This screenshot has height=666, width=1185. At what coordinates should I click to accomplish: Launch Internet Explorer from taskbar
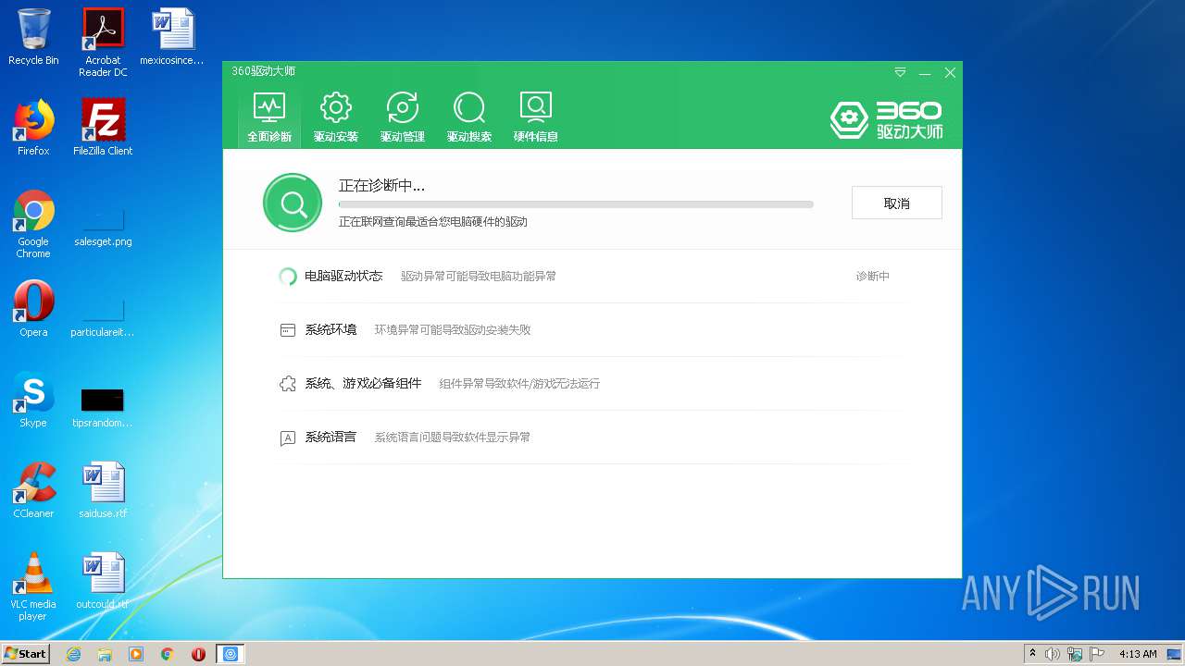[x=74, y=654]
